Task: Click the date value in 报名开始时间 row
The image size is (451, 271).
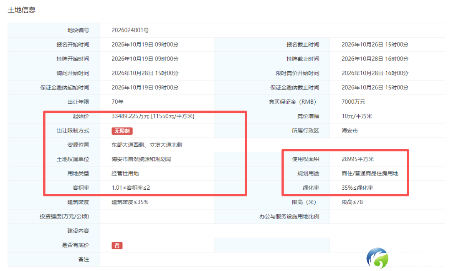Action: click(x=145, y=45)
